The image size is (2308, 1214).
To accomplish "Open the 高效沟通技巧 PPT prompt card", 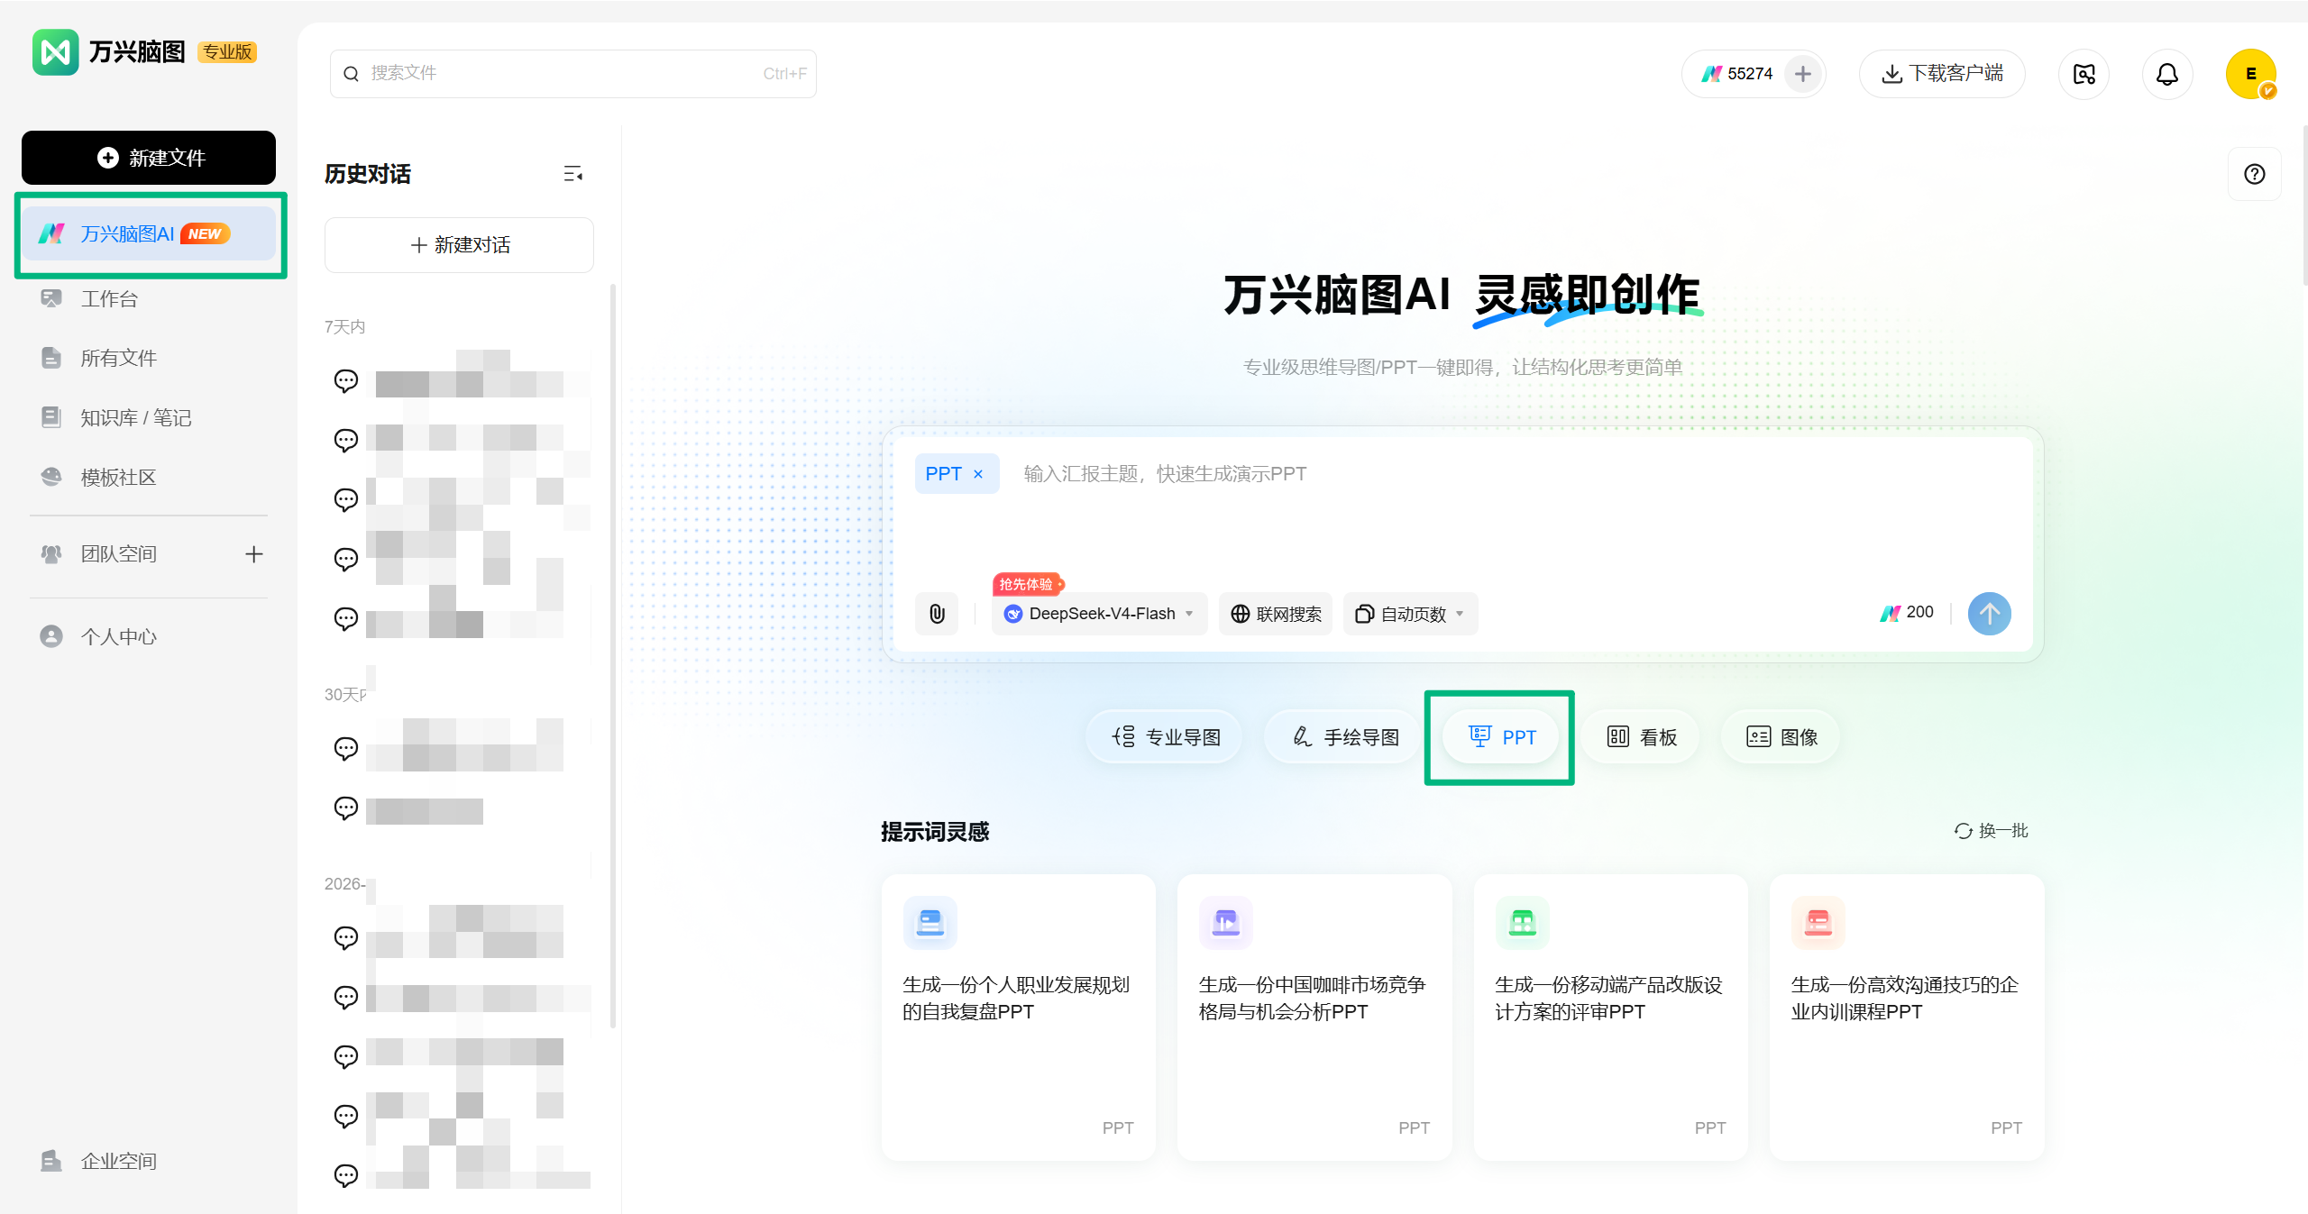I will coord(1907,1017).
